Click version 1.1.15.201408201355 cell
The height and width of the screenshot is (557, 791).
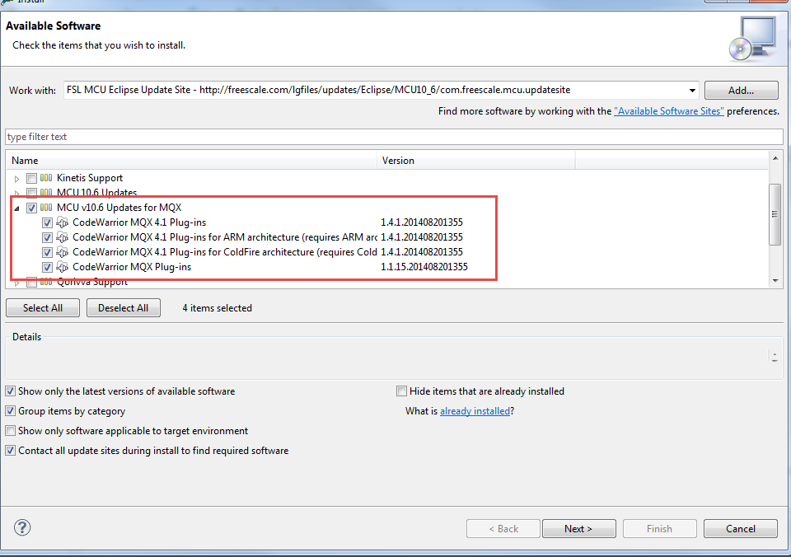(424, 267)
